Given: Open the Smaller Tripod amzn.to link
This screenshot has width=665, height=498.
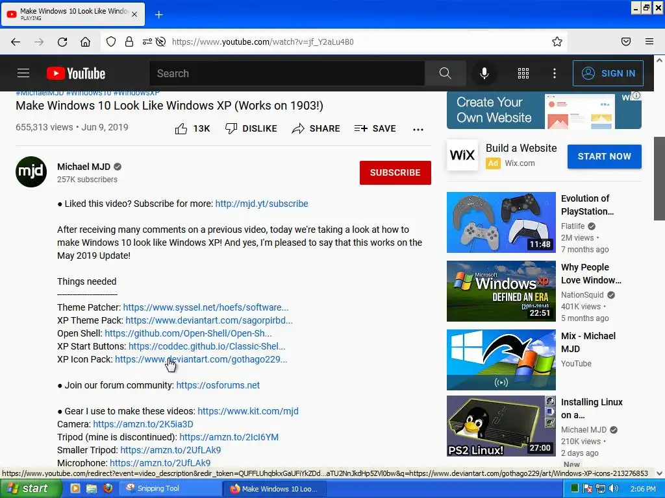Looking at the screenshot, I should point(171,450).
